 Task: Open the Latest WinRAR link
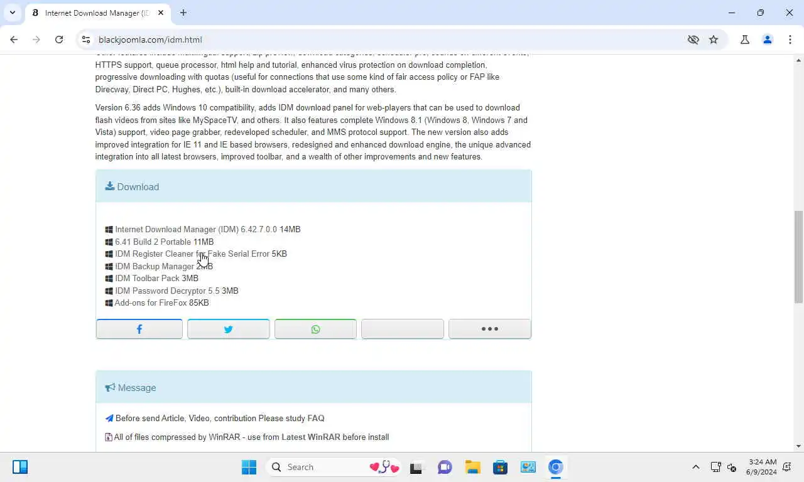[x=311, y=437]
